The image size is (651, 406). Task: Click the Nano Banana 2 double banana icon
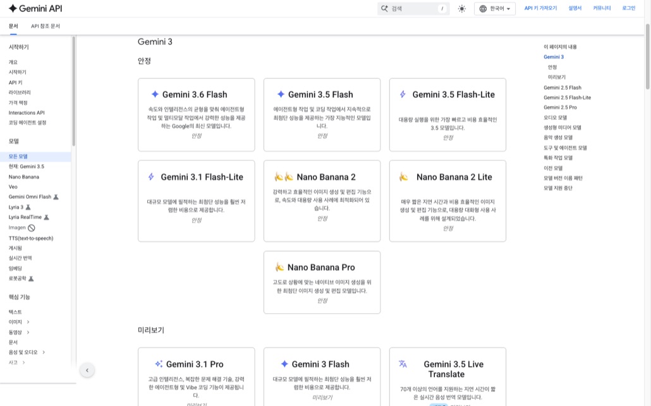(284, 177)
